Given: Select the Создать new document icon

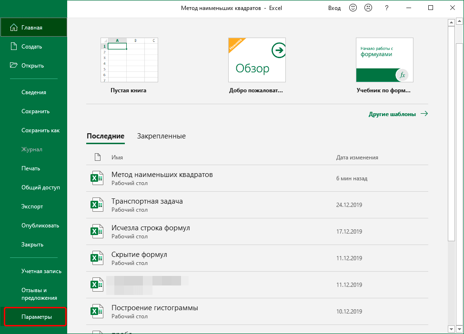Looking at the screenshot, I should pyautogui.click(x=13, y=47).
